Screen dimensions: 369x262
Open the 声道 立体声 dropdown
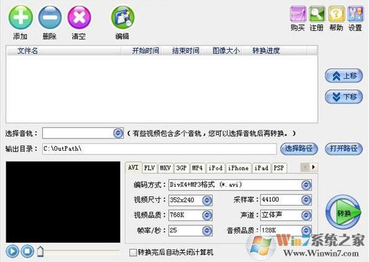306,215
